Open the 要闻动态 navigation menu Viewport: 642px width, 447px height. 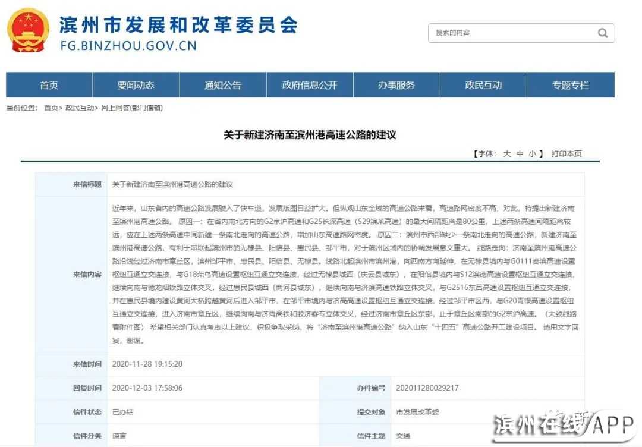[x=136, y=85]
